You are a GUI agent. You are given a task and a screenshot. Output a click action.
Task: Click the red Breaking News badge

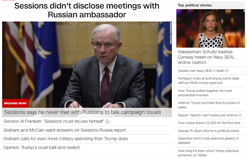15,103
